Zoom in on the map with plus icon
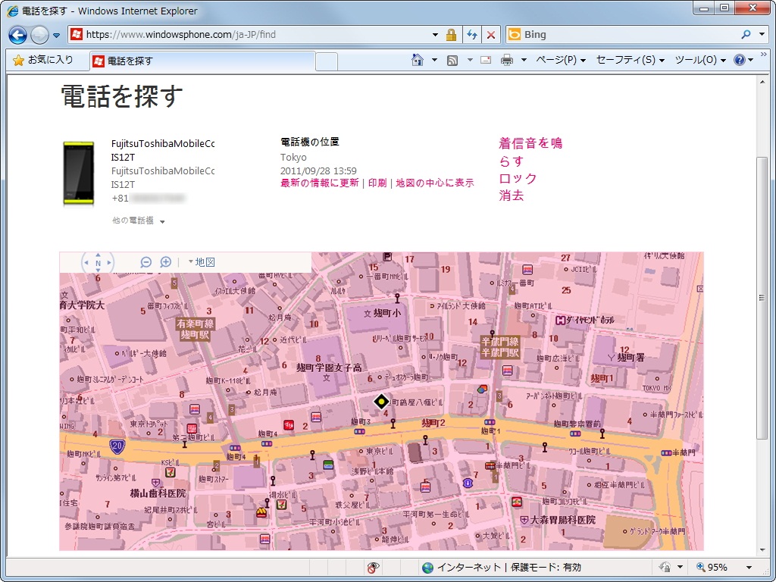 coord(166,262)
